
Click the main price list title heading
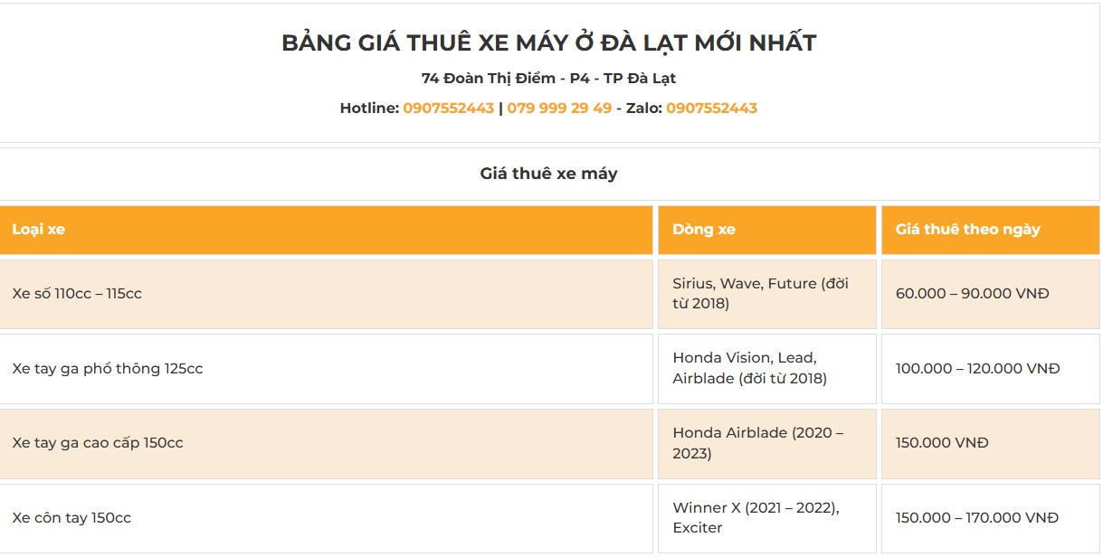[x=548, y=42]
